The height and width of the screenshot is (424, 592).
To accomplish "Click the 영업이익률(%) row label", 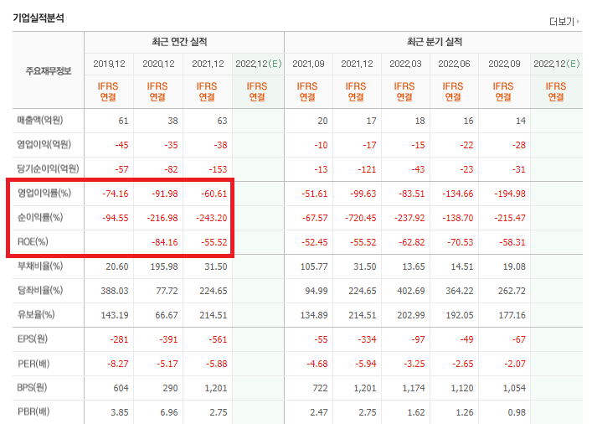I will tap(44, 193).
